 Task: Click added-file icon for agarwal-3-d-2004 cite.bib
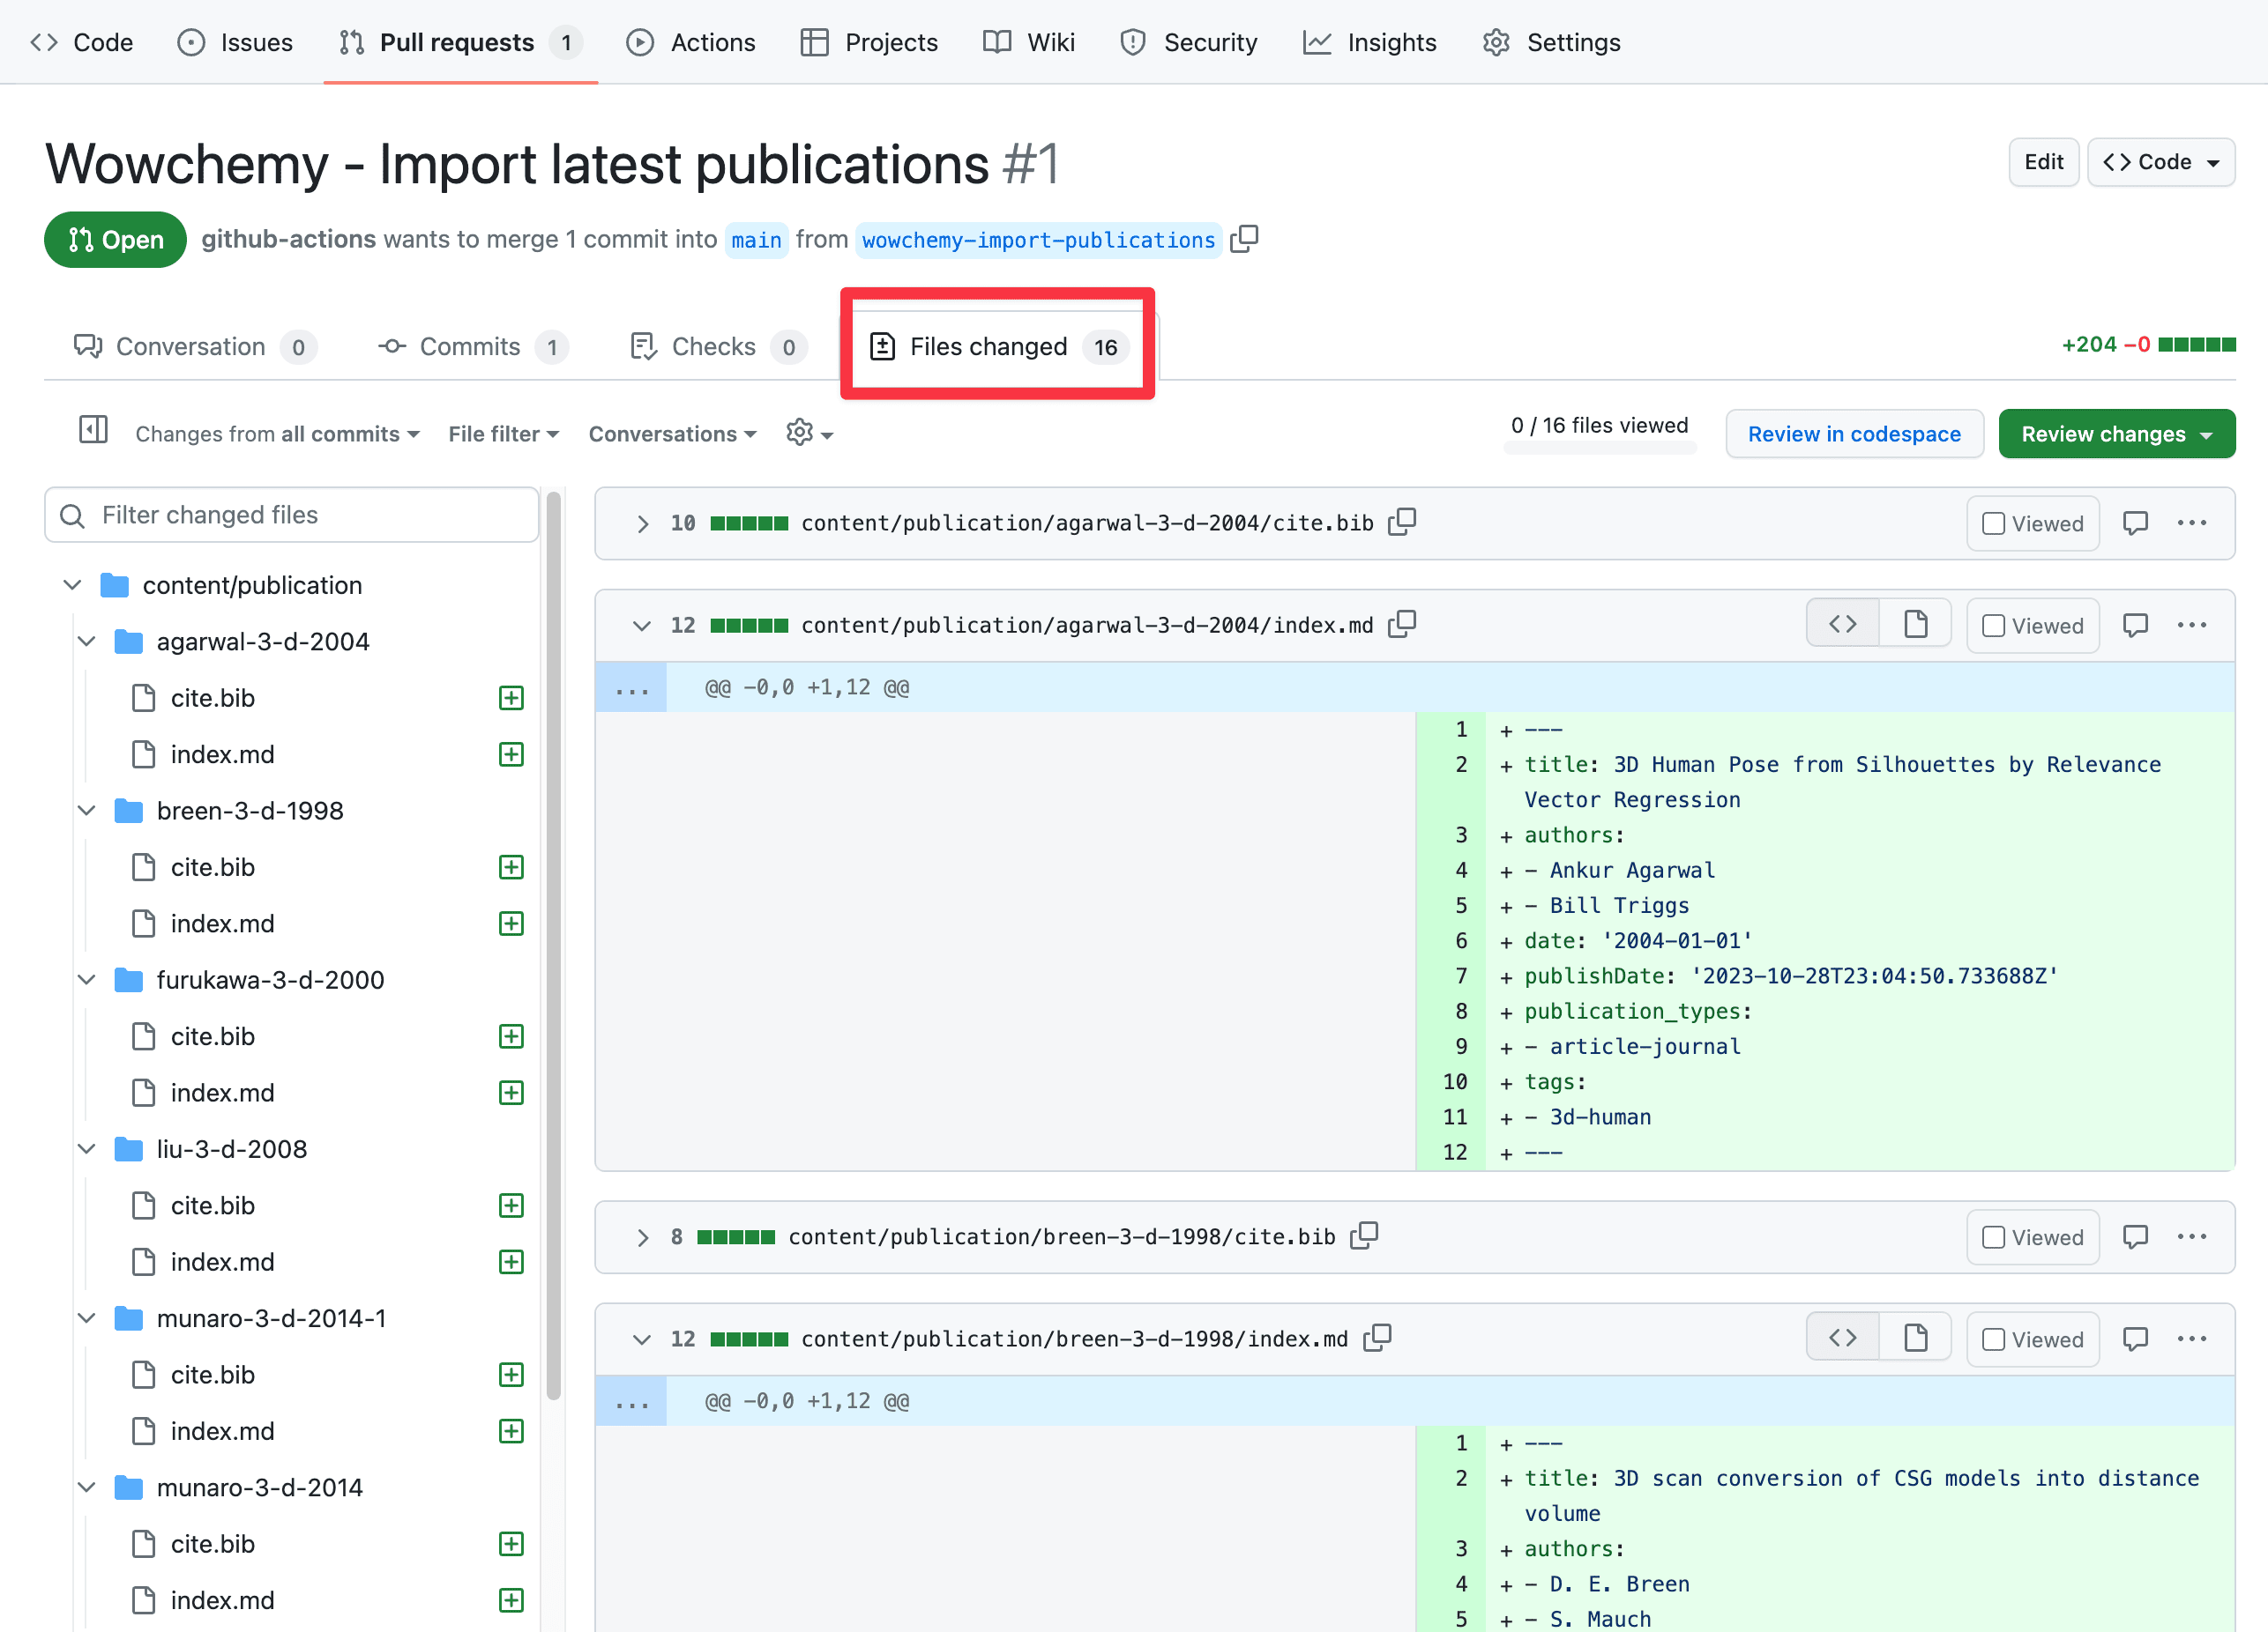click(x=511, y=698)
